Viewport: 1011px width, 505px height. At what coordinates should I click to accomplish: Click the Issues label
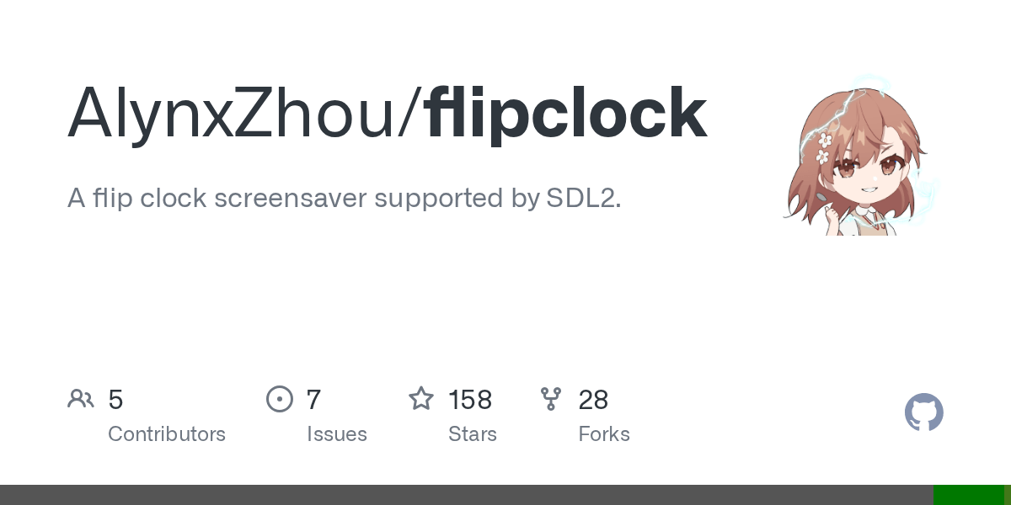click(337, 434)
